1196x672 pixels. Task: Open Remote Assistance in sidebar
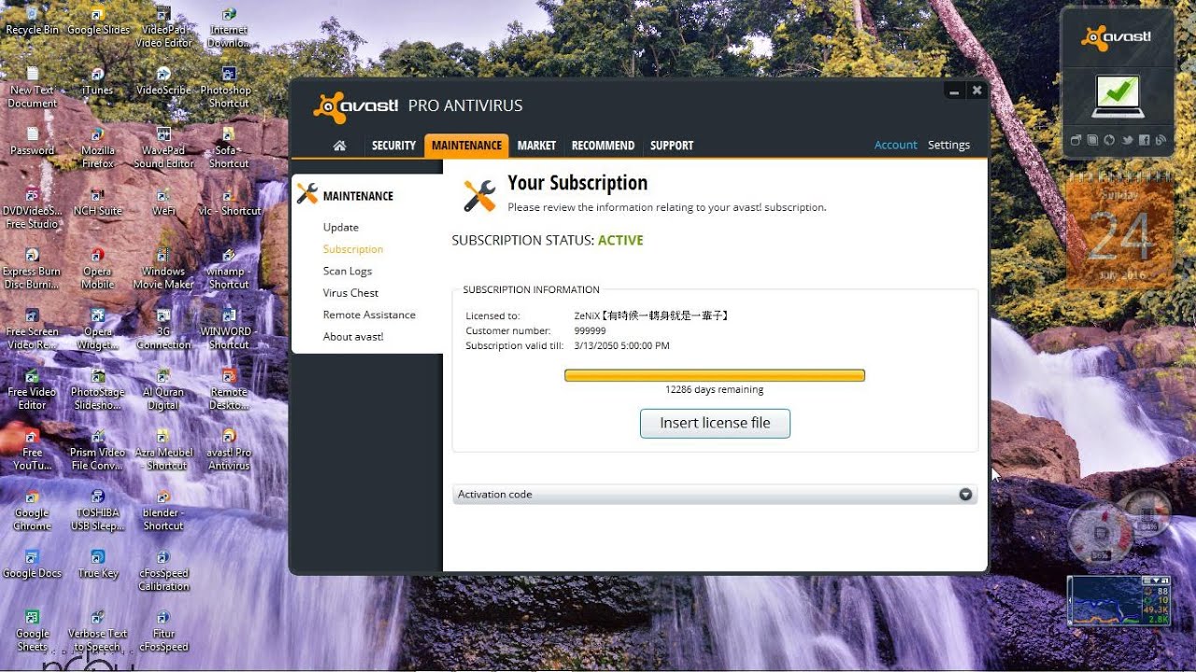point(369,315)
